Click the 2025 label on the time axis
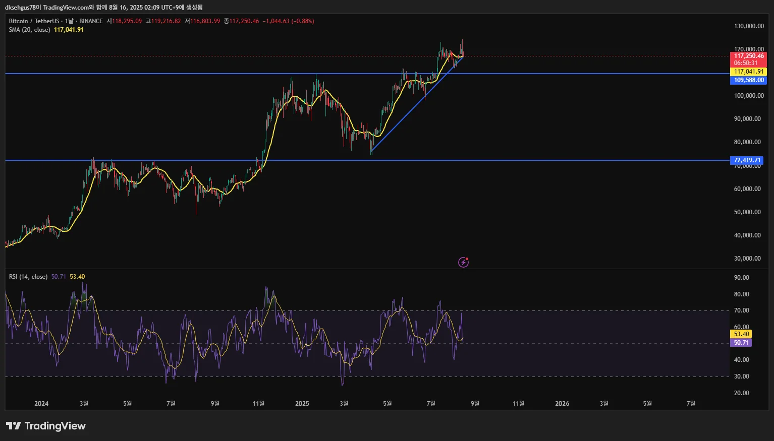The image size is (774, 441). tap(302, 404)
